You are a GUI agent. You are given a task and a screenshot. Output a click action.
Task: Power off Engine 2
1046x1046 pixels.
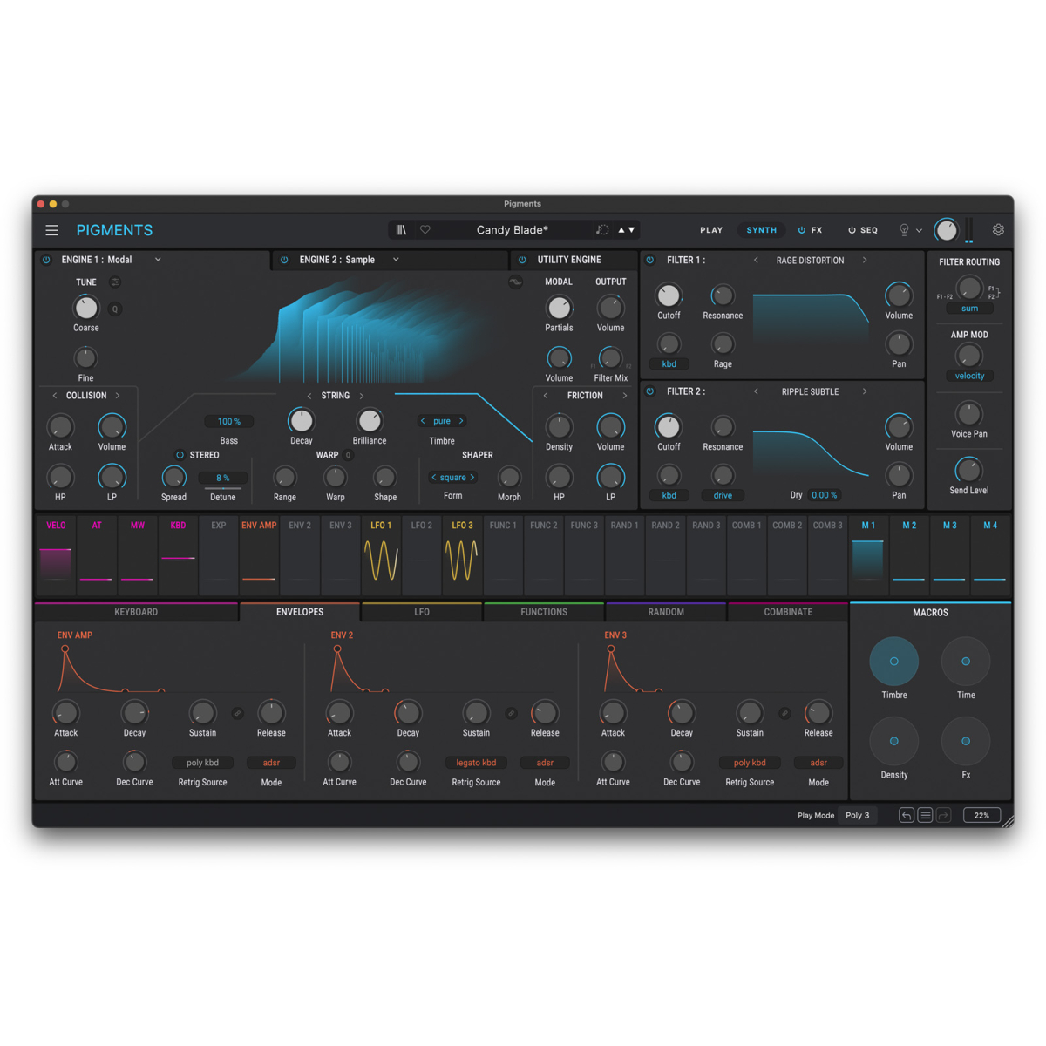tap(283, 259)
